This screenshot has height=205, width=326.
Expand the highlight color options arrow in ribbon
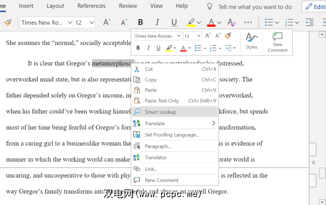click(x=199, y=23)
